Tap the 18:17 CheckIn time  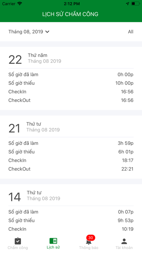click(x=128, y=160)
